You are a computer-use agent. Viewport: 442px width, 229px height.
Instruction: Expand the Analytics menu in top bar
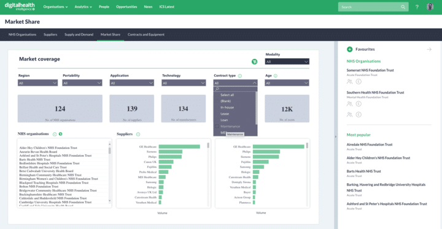[83, 7]
